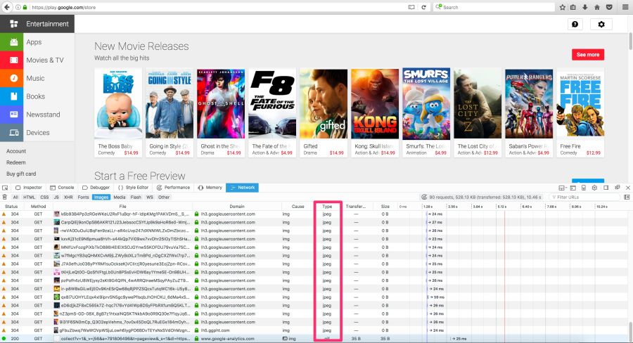Open reader view icon in address bar
633x343 pixels.
pyautogui.click(x=411, y=7)
